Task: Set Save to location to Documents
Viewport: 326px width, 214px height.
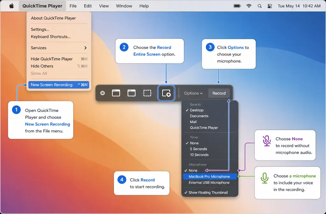Action: pos(210,116)
